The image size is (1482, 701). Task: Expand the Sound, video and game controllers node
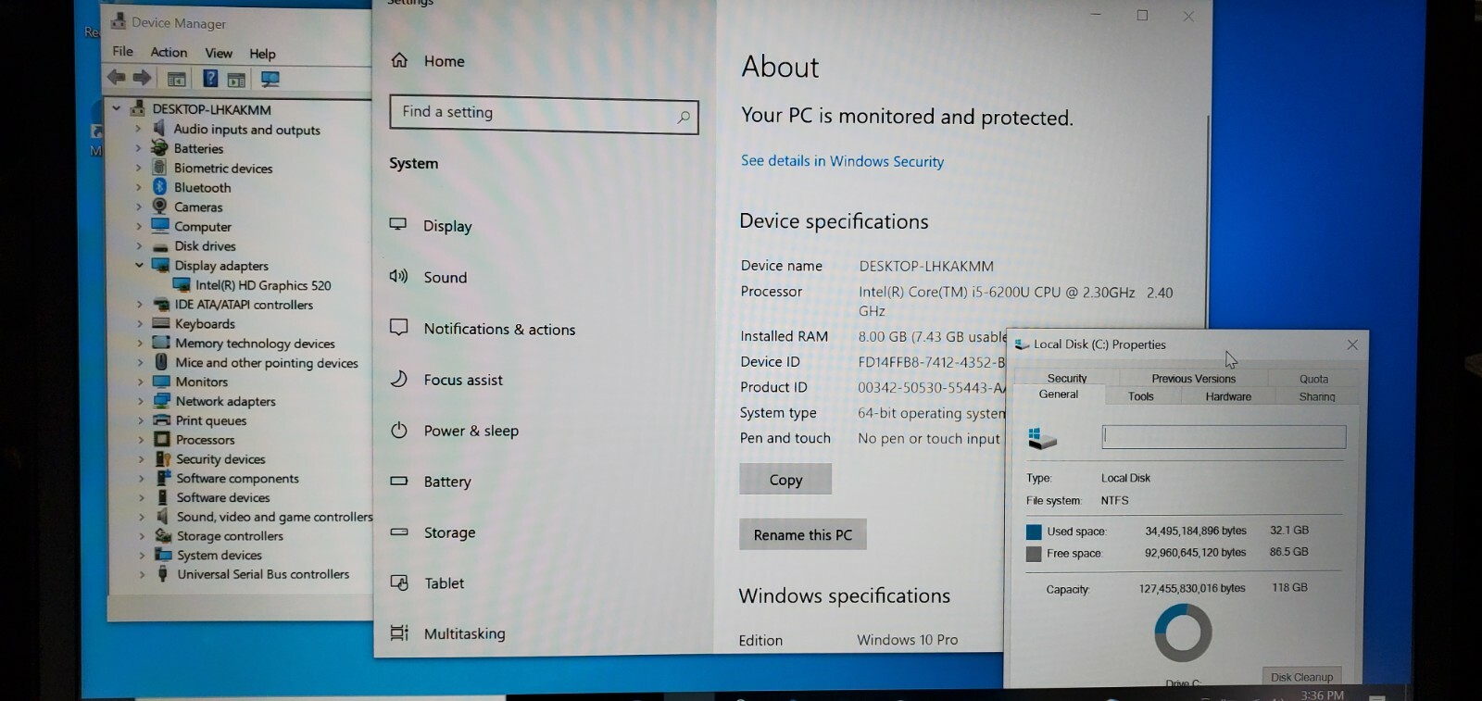pyautogui.click(x=142, y=517)
